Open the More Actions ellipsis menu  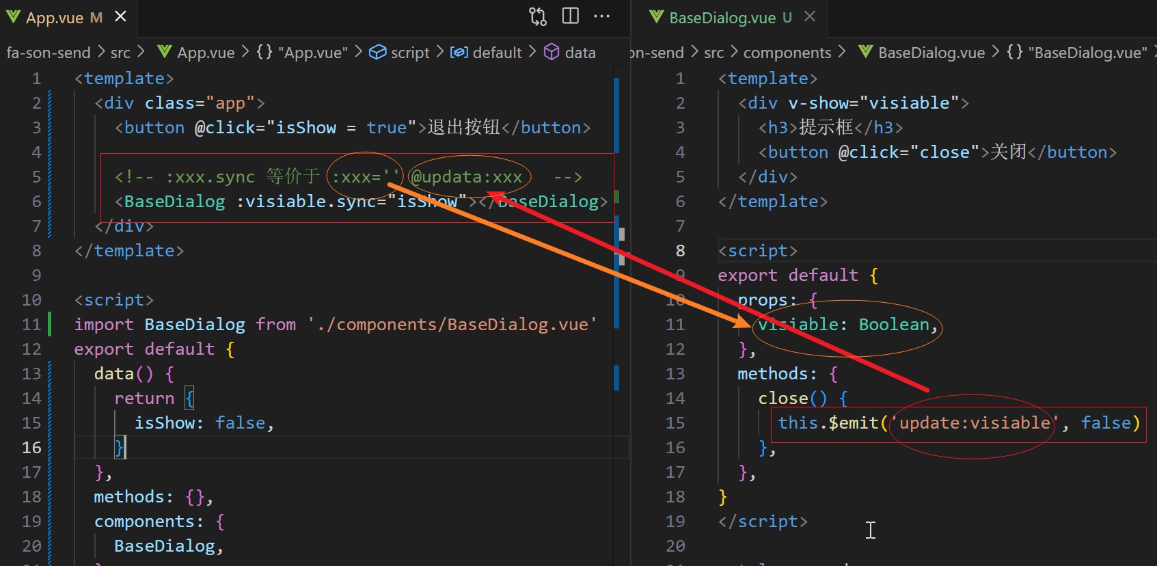click(x=601, y=16)
